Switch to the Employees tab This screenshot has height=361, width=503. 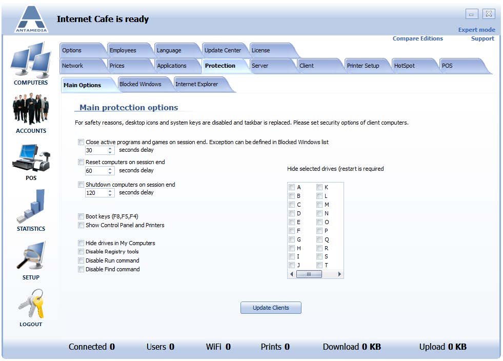click(x=129, y=50)
